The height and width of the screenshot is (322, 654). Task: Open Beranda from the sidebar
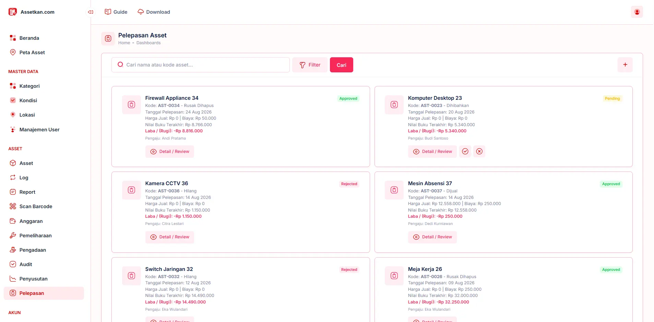click(x=44, y=38)
